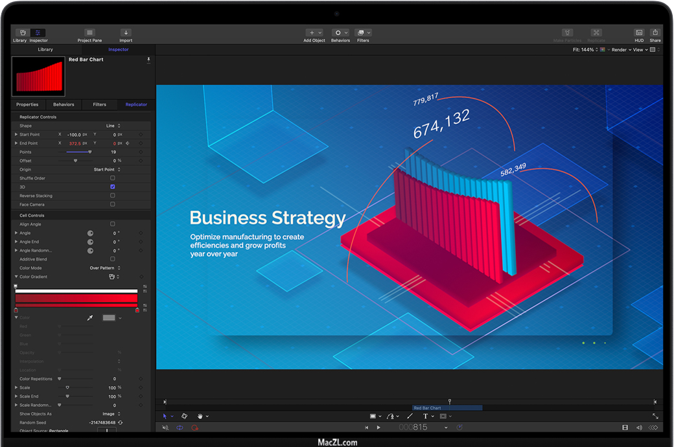Open the Filters toolbar menu
The image size is (674, 447).
pyautogui.click(x=363, y=33)
